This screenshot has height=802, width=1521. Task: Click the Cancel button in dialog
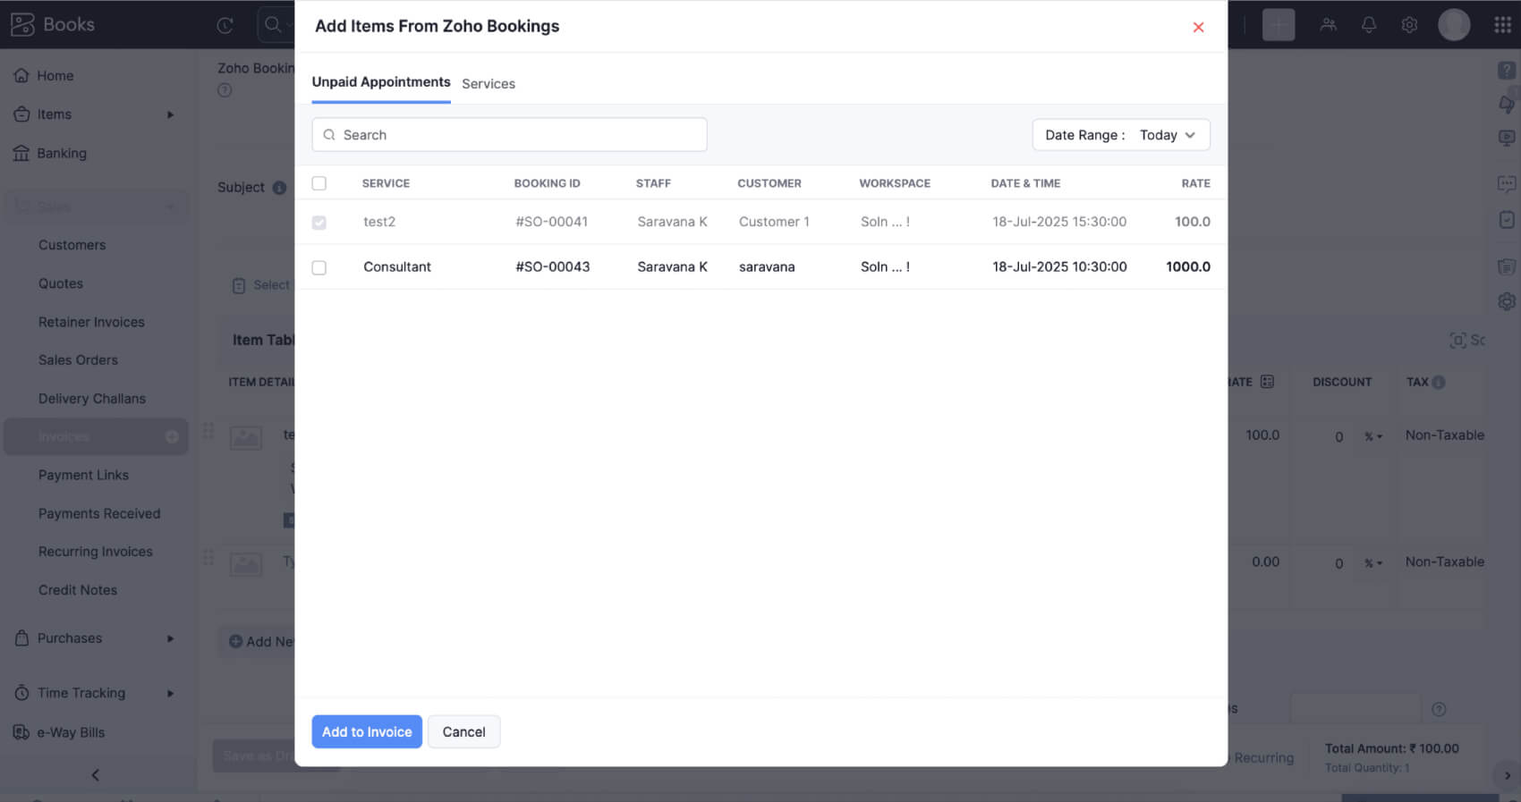(x=463, y=731)
